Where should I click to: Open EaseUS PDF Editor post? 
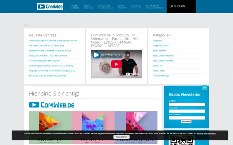[48, 56]
